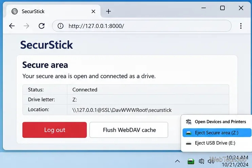This screenshot has width=252, height=168.
Task: Open Devices and Printers from tray menu
Action: [x=216, y=122]
